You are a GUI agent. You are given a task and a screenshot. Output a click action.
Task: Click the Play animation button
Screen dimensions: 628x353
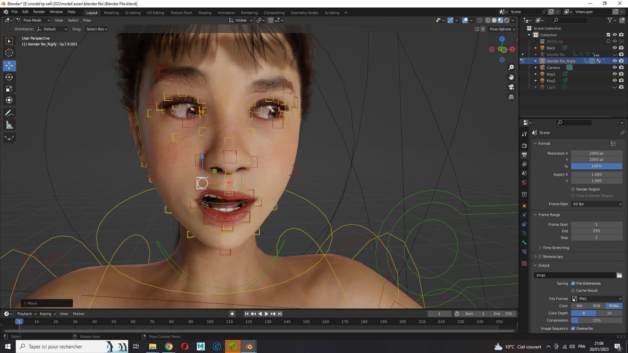tap(266, 314)
